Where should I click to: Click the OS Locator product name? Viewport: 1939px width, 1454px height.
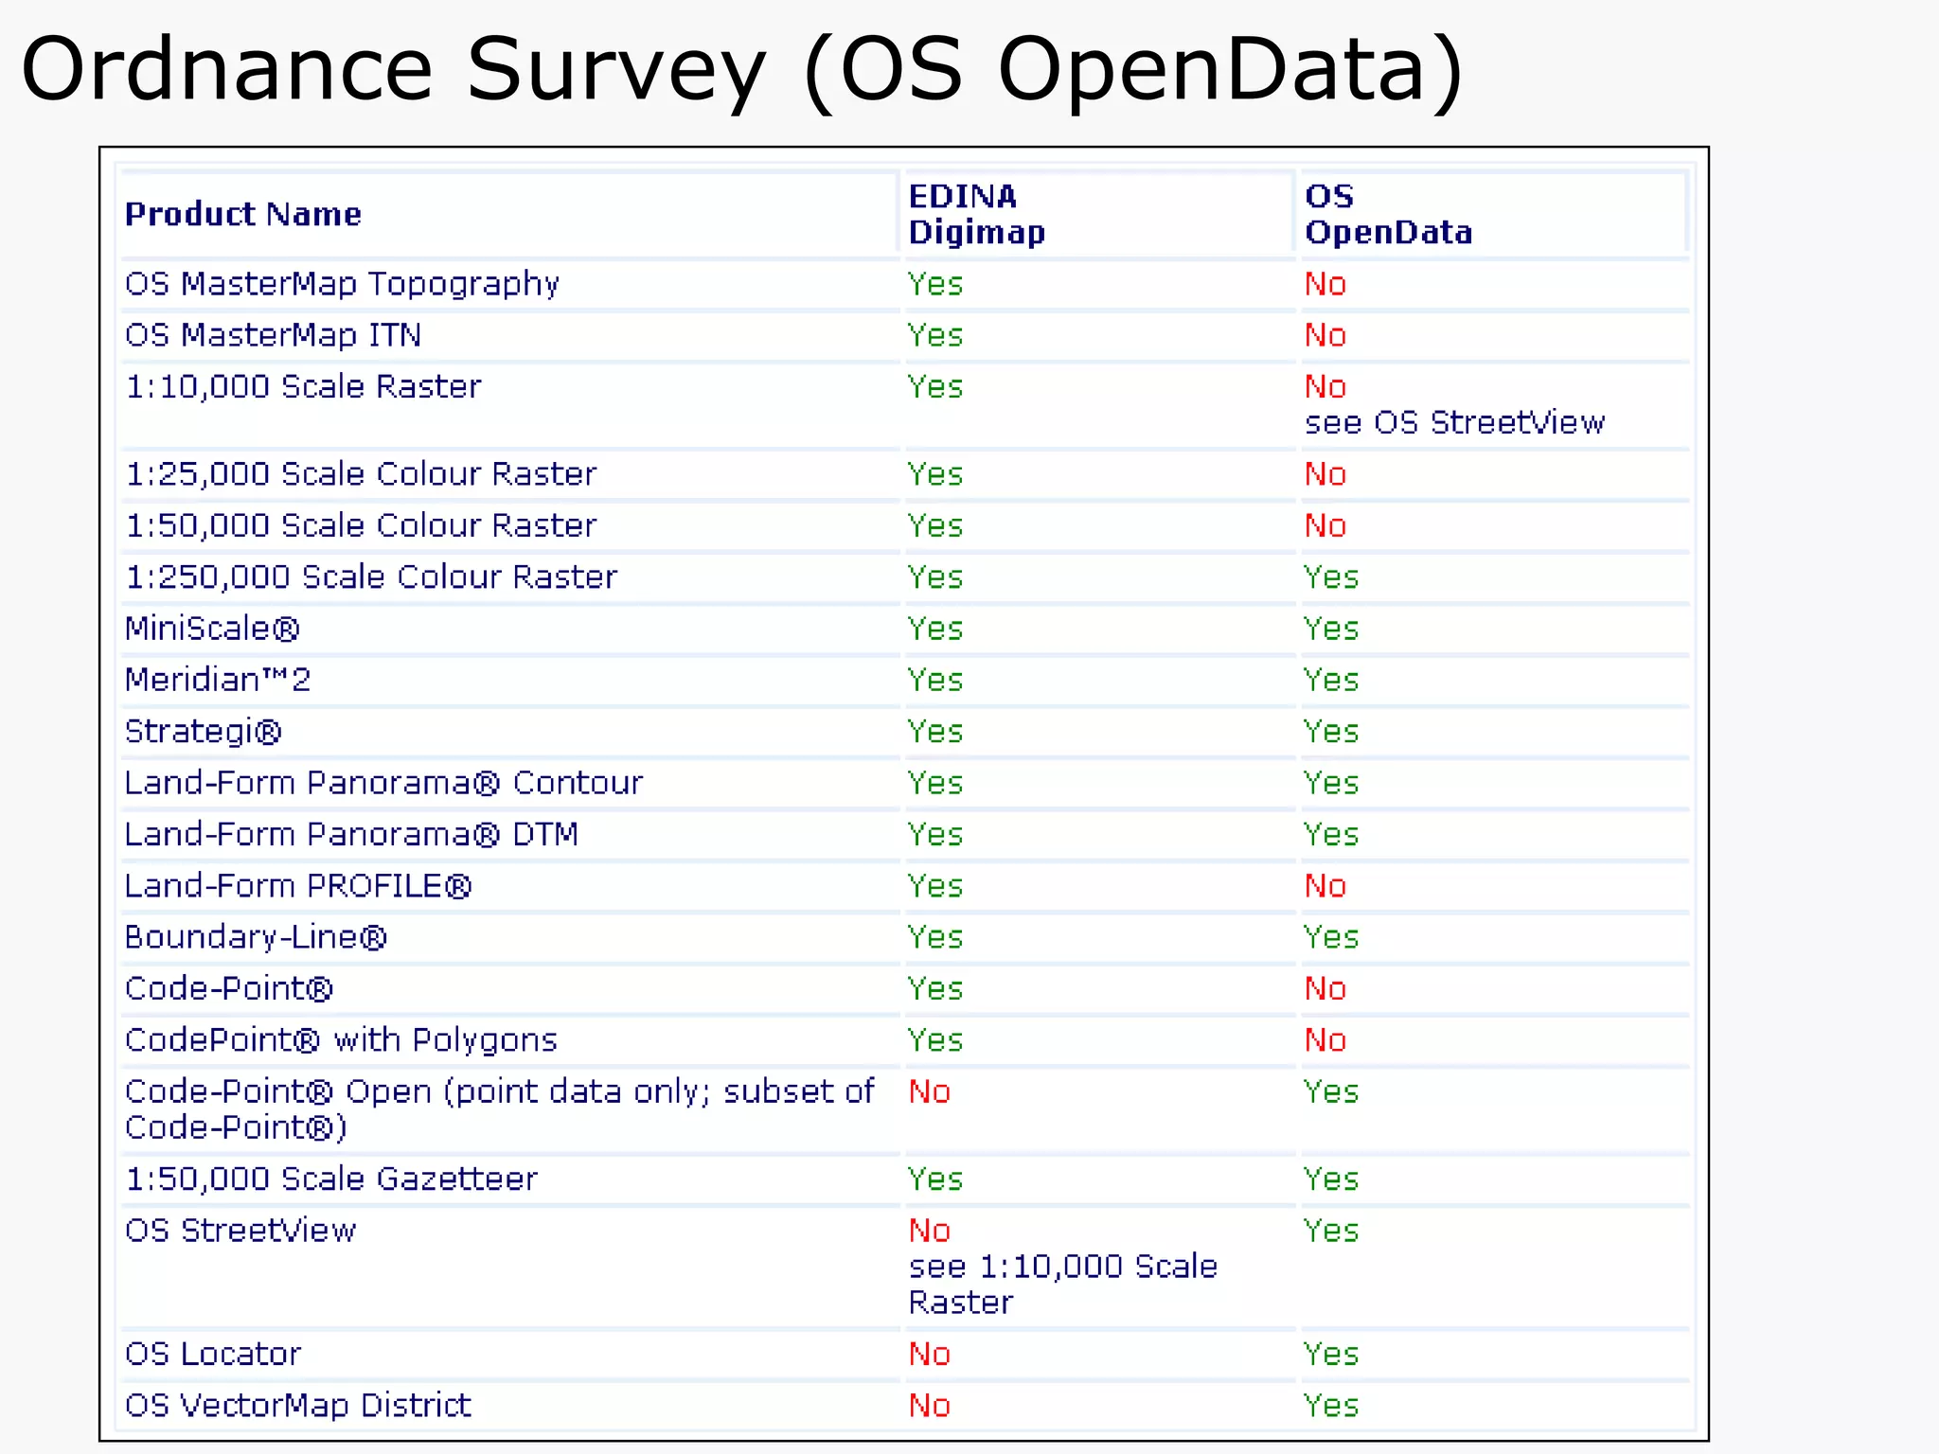click(x=213, y=1354)
